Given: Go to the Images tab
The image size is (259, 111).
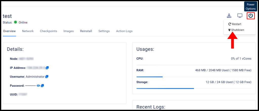Looking at the screenshot, I should coord(69,31).
